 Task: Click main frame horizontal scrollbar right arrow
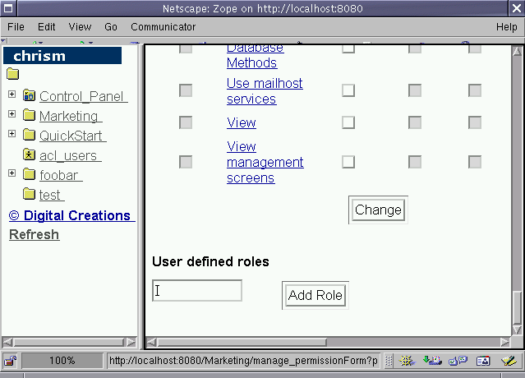pos(505,342)
